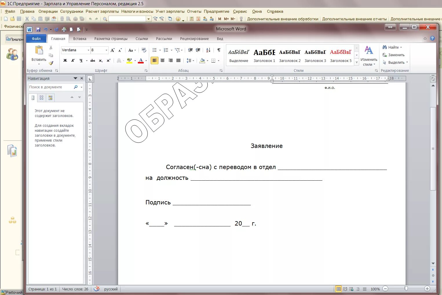Screen dimensions: 442x295
Task: Expand the styles gallery More arrow
Action: [x=357, y=62]
